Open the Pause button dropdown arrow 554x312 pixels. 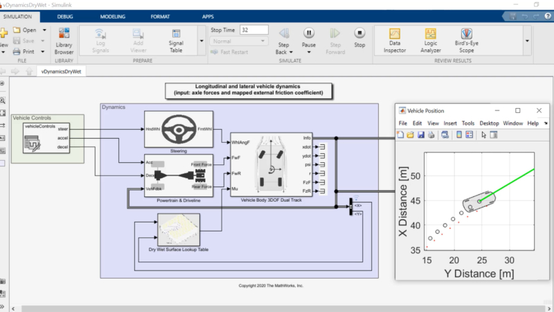(309, 52)
